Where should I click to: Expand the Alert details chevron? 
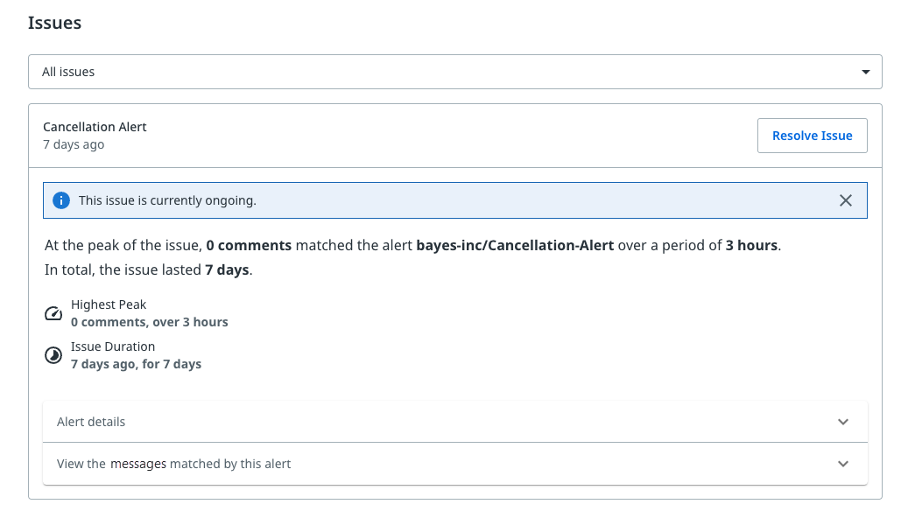pos(843,422)
